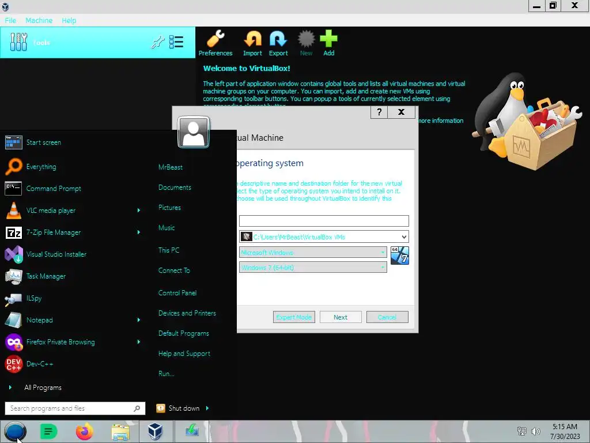This screenshot has width=590, height=443.
Task: Click the Shut down button
Action: (x=178, y=408)
